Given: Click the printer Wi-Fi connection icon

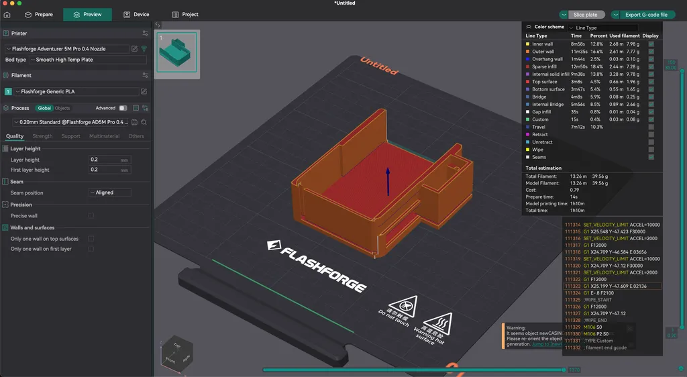Looking at the screenshot, I should 144,48.
